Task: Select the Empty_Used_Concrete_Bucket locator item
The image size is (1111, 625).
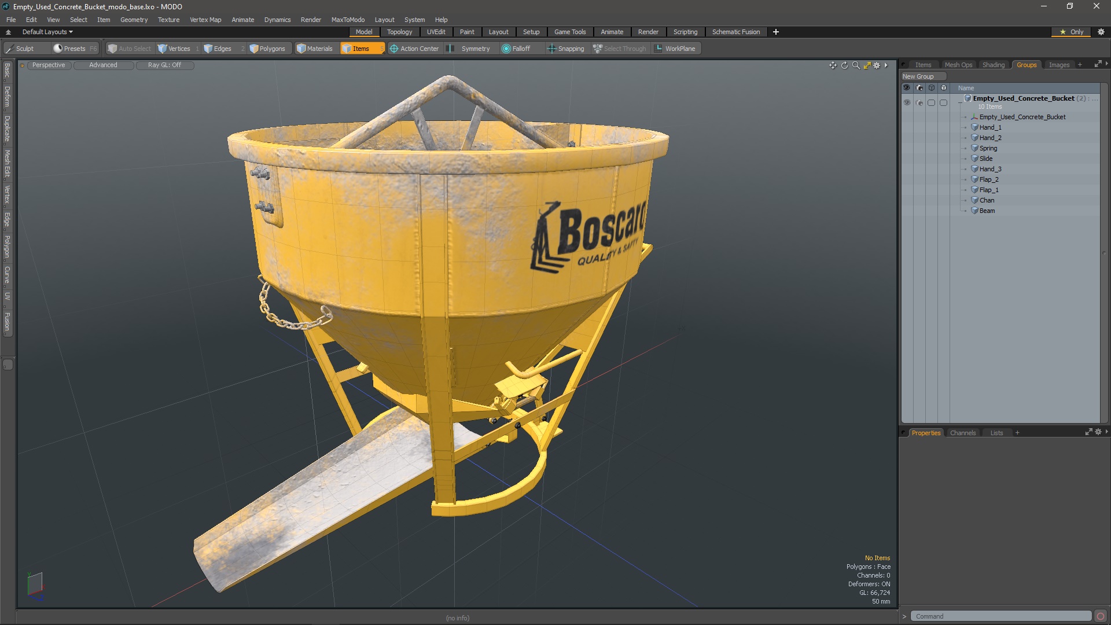Action: (x=1022, y=117)
